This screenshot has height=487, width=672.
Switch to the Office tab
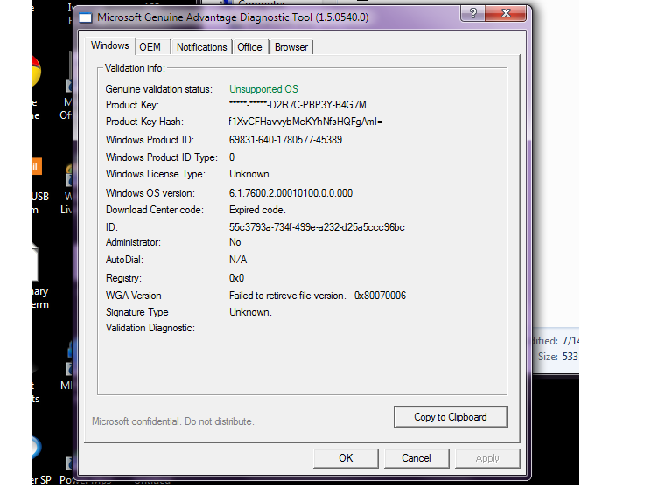[250, 47]
